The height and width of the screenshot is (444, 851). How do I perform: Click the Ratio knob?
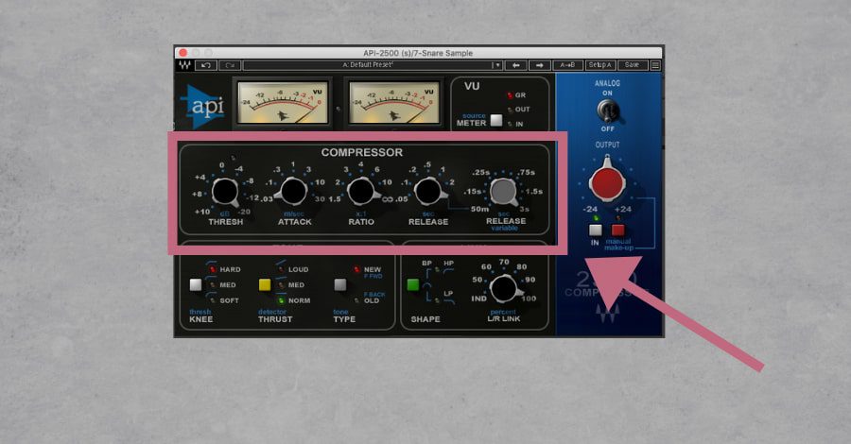pos(360,191)
